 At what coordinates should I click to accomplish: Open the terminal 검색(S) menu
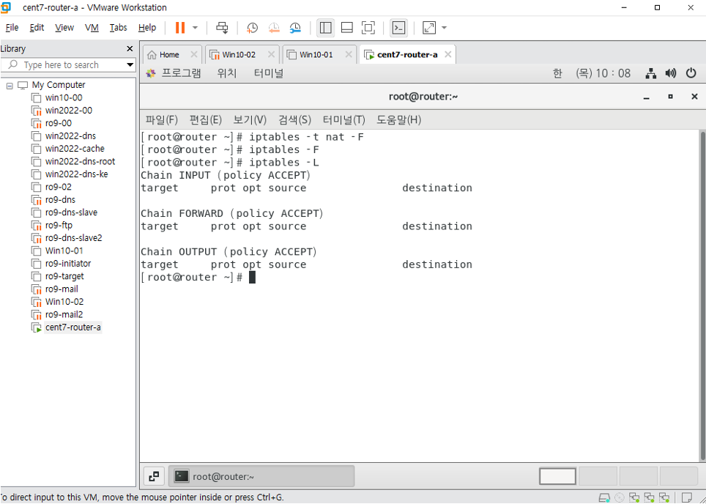[294, 120]
